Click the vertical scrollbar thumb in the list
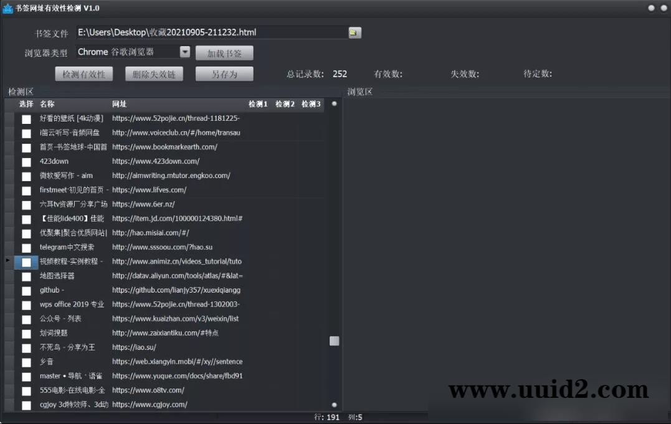 [x=334, y=341]
